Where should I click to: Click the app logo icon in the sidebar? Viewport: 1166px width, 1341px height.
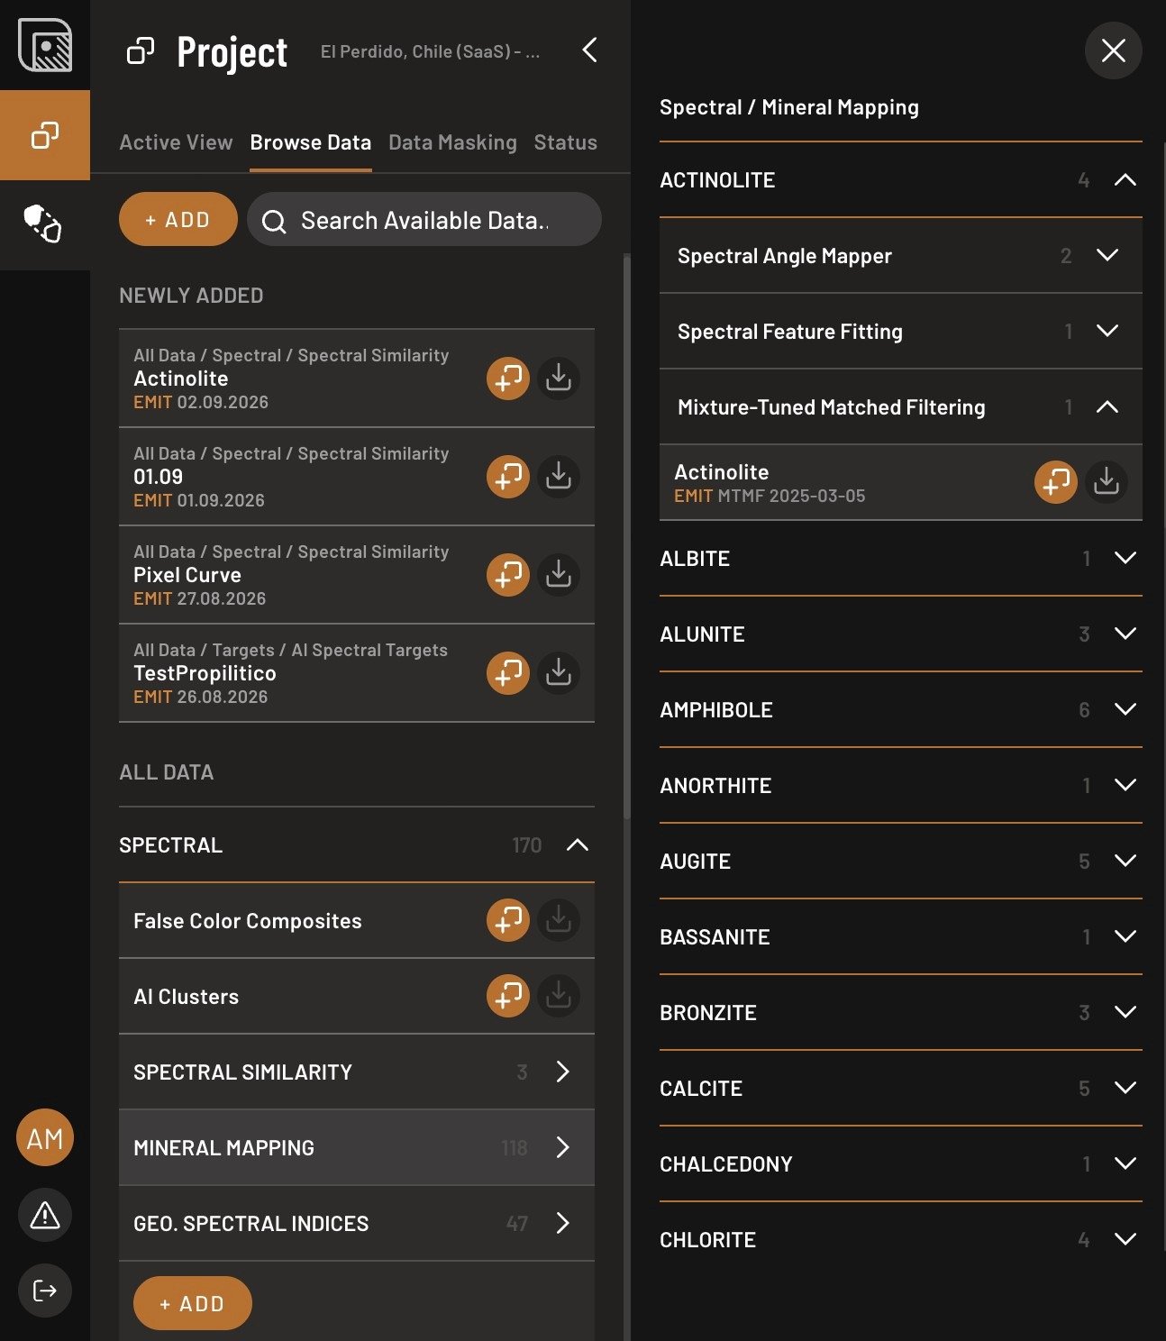45,45
